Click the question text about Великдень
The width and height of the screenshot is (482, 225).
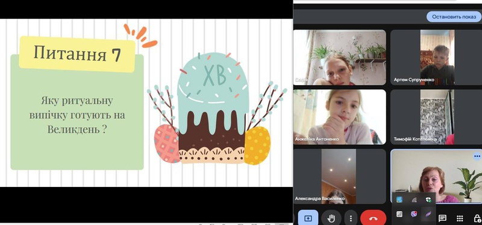pyautogui.click(x=77, y=115)
